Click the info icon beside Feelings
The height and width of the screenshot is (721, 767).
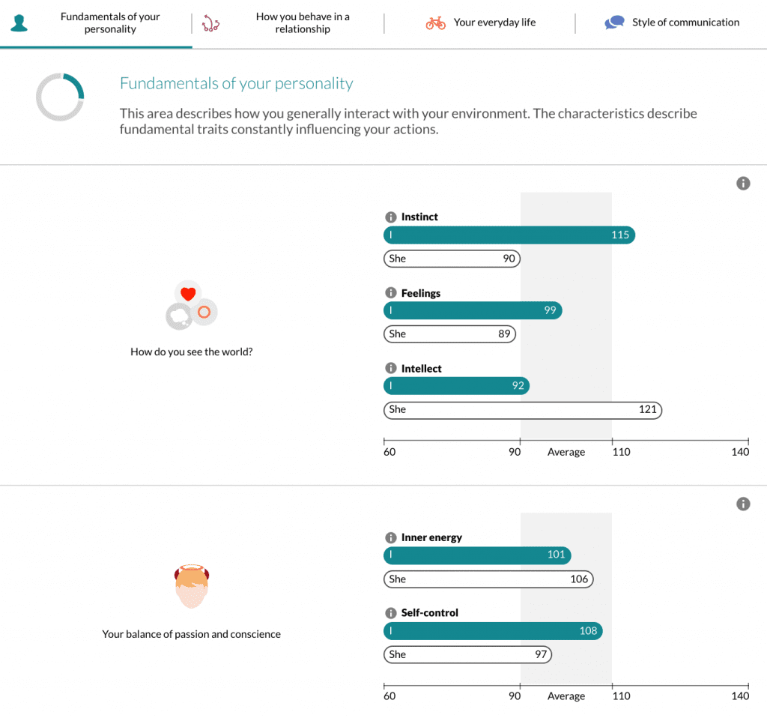coord(390,293)
